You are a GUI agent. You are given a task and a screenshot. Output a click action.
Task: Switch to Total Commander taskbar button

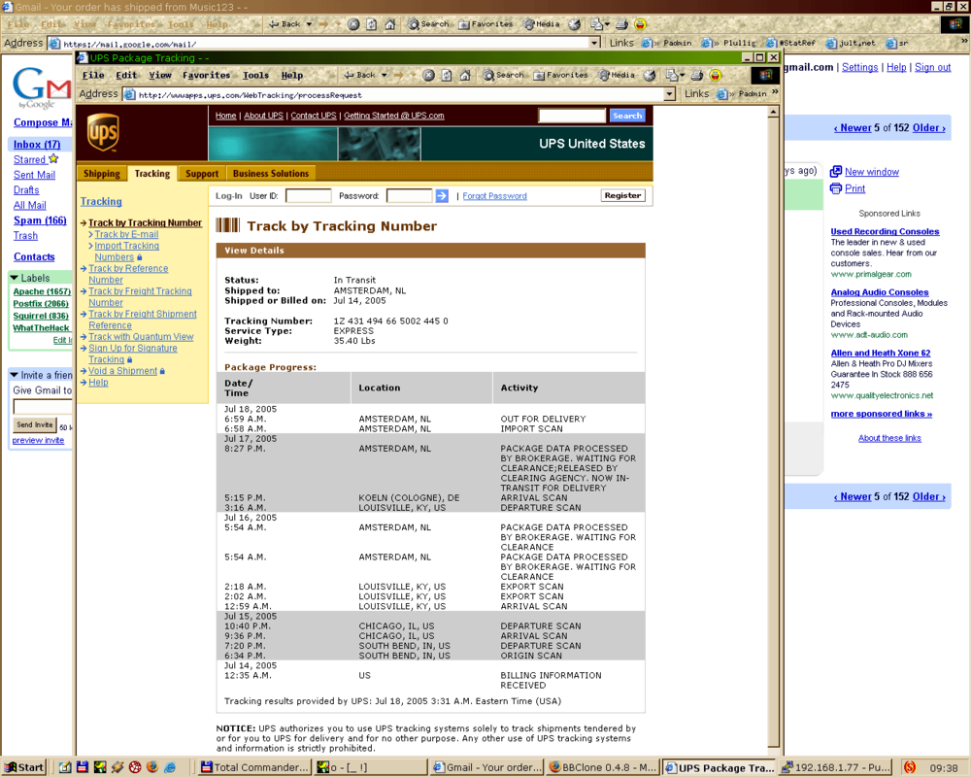(253, 767)
